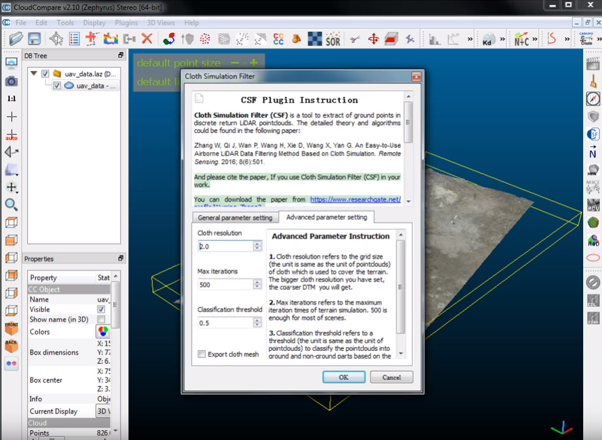This screenshot has width=602, height=440.
Task: Open the histogram tool
Action: click(435, 39)
